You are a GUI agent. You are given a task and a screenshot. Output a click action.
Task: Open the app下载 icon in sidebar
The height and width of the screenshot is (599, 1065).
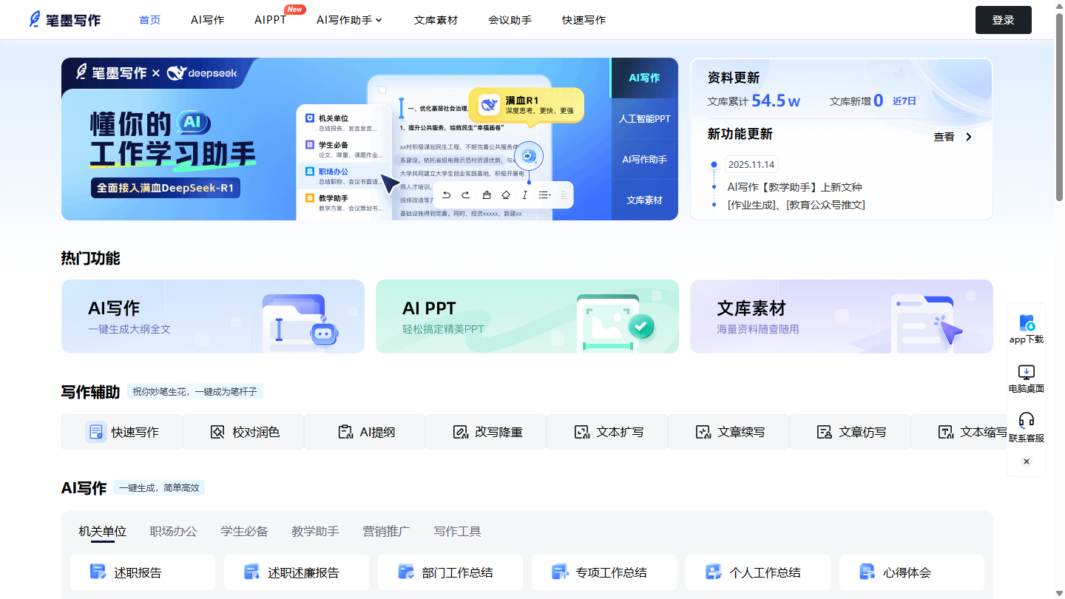tap(1027, 323)
